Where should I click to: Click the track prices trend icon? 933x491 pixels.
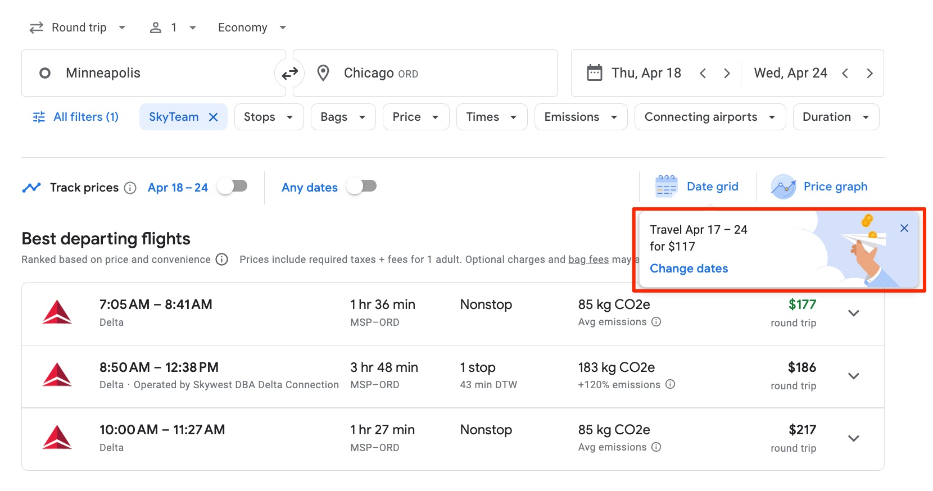tap(31, 188)
